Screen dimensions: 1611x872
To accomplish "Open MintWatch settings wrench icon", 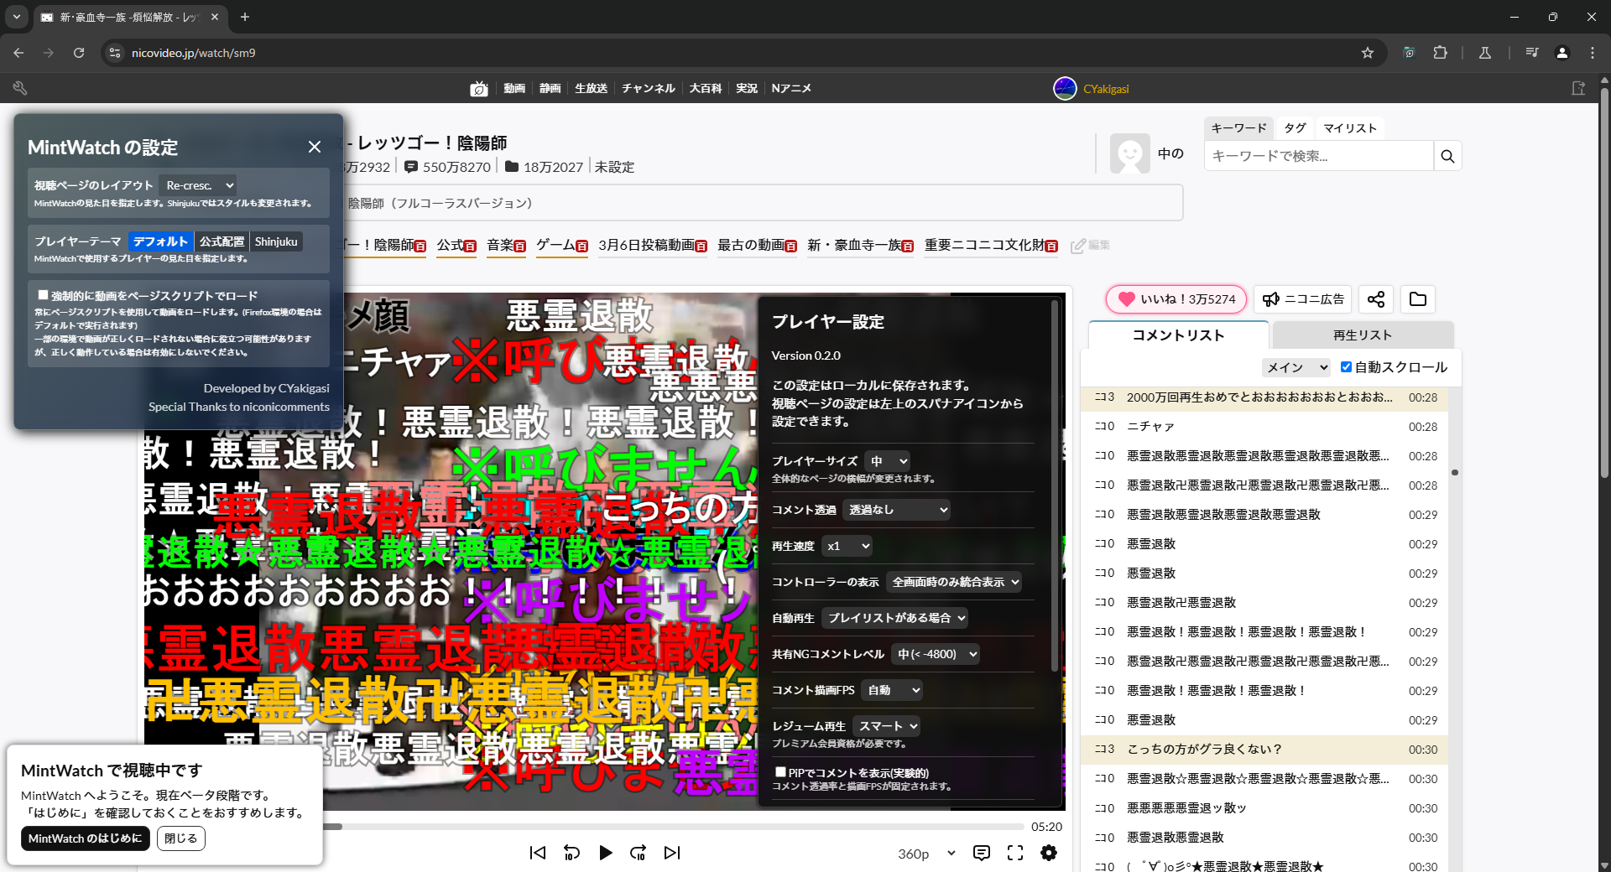I will 21,88.
